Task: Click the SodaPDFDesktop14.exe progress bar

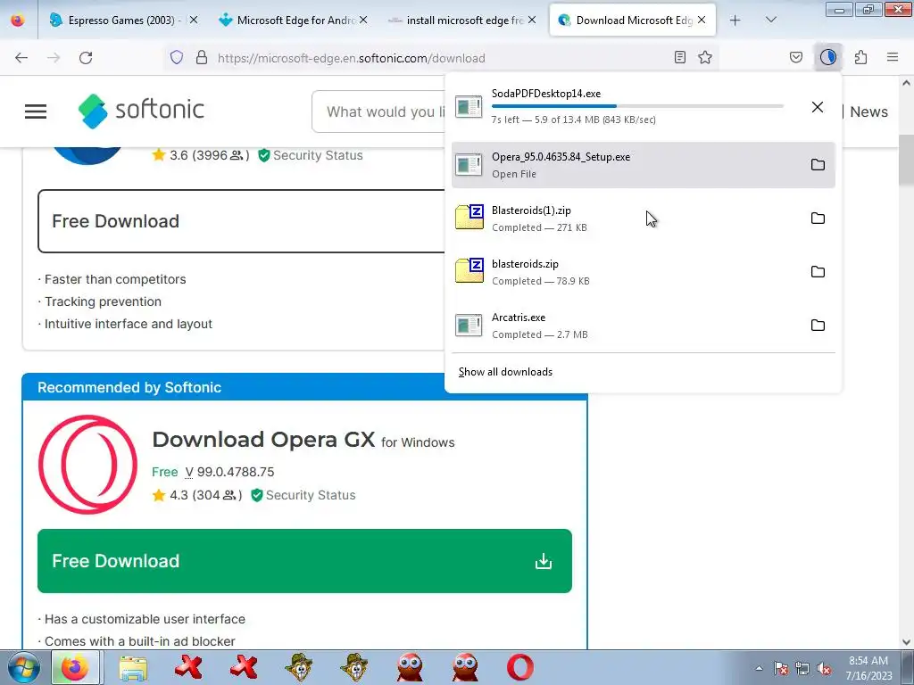Action: 637,106
